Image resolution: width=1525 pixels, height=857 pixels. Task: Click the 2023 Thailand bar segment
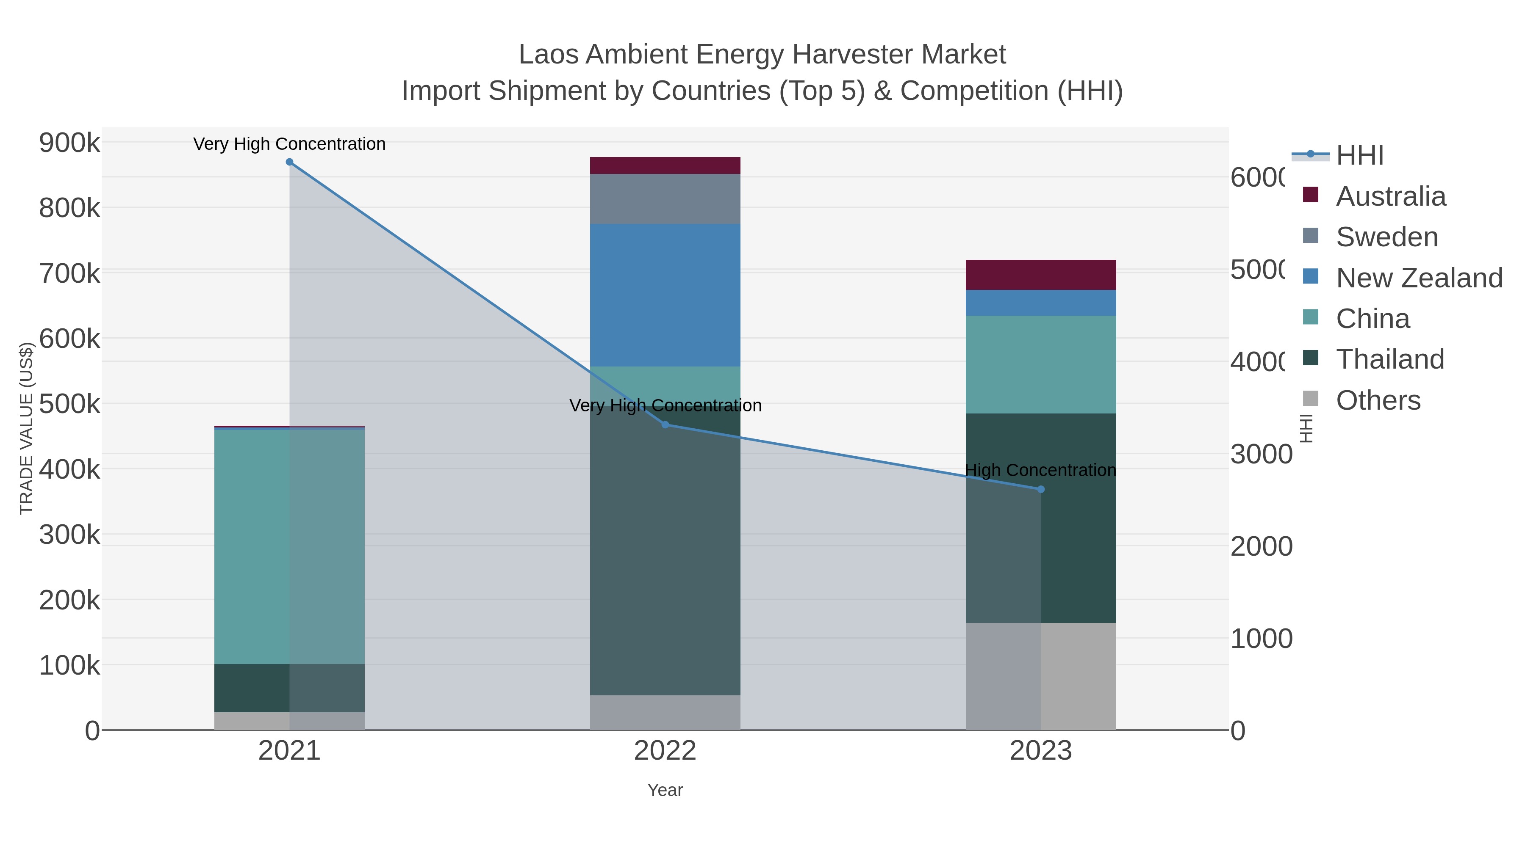point(1041,518)
